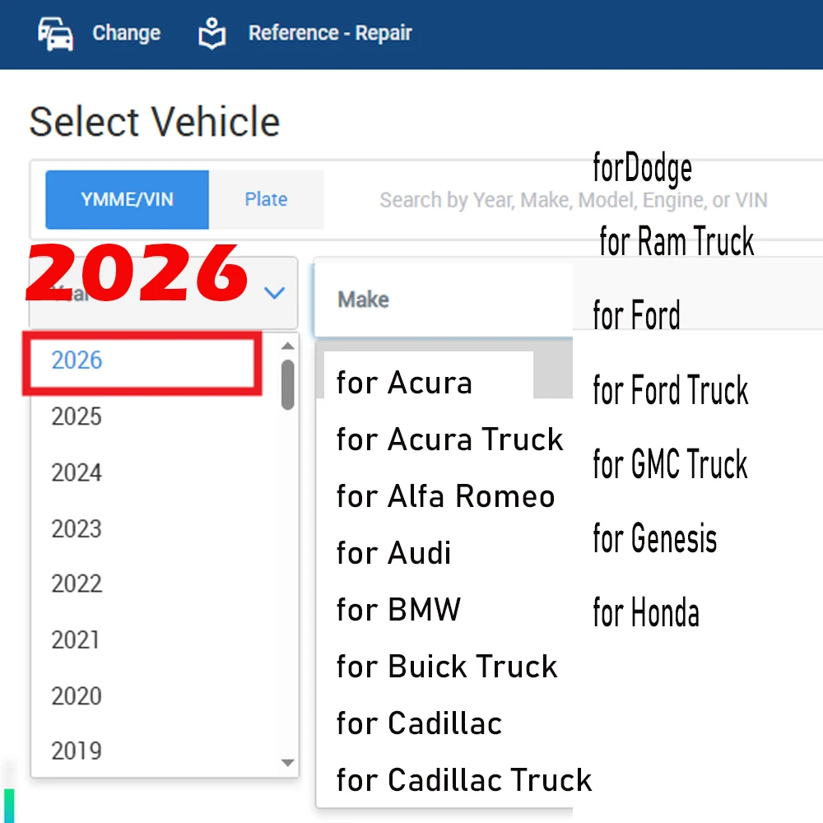Screen dimensions: 823x823
Task: Pick 'for Ford' make entry
Action: pyautogui.click(x=637, y=315)
